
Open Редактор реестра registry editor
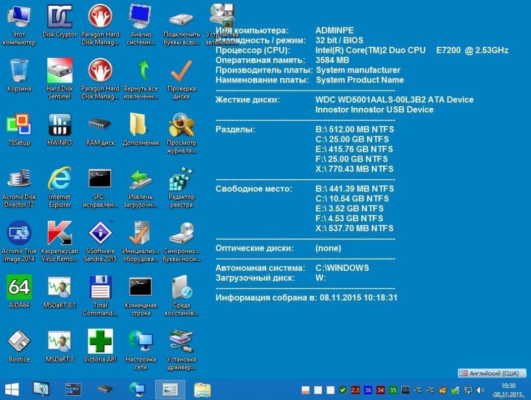[181, 188]
